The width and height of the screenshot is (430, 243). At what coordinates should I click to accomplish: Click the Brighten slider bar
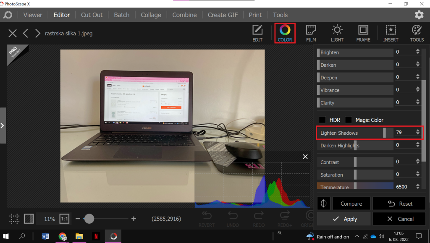click(x=355, y=52)
